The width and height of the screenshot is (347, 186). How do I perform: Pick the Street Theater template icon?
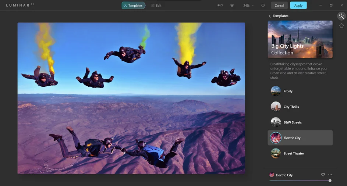[x=276, y=153]
